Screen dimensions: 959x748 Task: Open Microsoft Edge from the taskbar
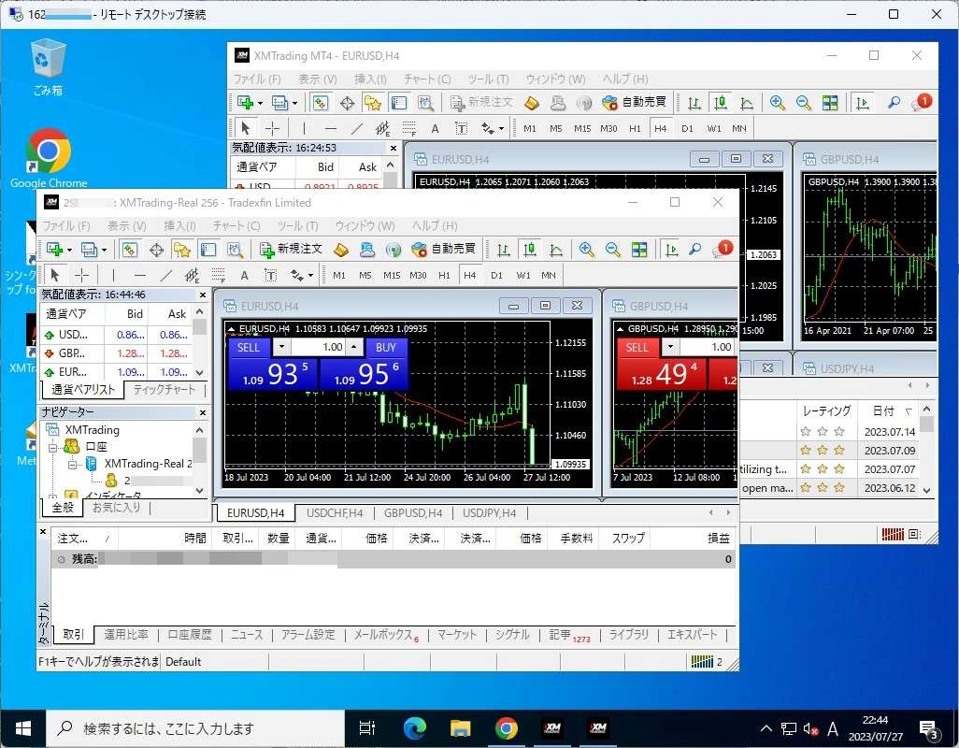[x=415, y=727]
